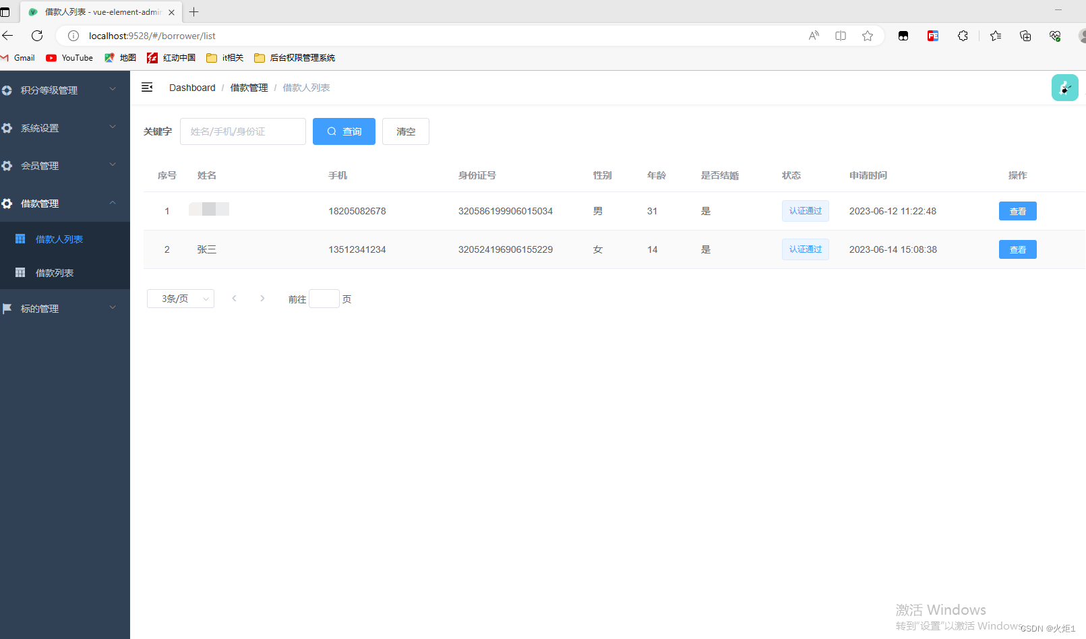Expand the 系统设置 menu chevron
The height and width of the screenshot is (639, 1086).
coord(113,127)
